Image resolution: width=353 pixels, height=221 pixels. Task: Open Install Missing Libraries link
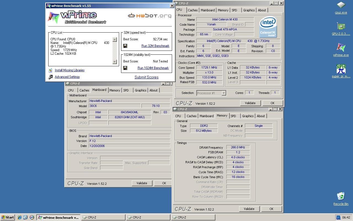point(69,70)
